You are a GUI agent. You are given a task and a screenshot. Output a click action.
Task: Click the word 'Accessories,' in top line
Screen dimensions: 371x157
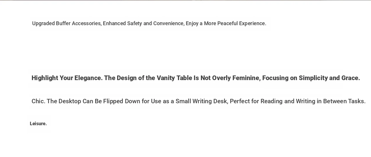pyautogui.click(x=87, y=23)
